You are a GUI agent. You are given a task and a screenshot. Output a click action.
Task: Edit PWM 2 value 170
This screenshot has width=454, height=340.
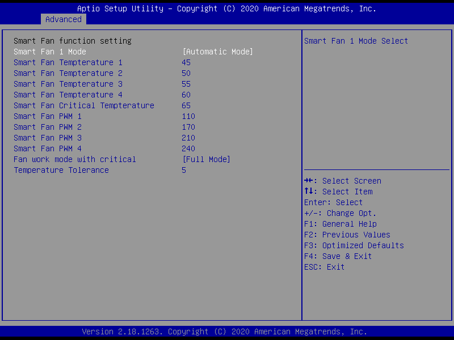coord(188,127)
